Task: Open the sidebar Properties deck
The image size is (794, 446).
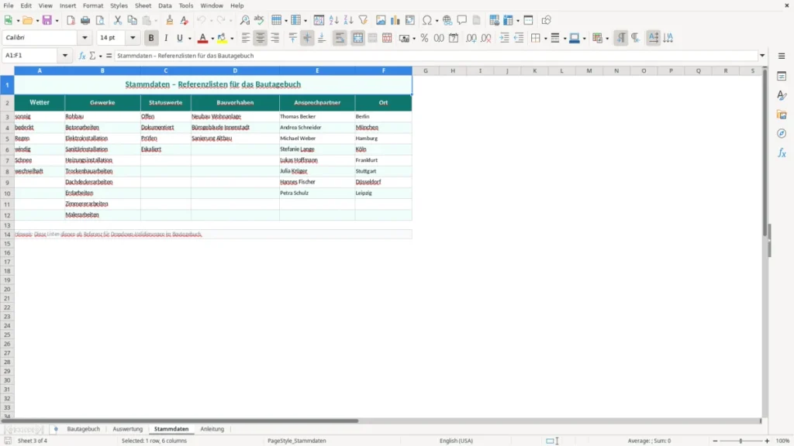Action: click(782, 76)
